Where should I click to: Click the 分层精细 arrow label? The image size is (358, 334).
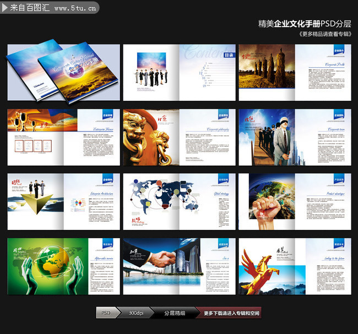click(175, 313)
